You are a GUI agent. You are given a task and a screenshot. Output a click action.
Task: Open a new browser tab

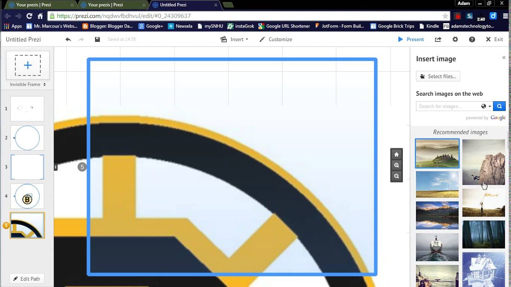coord(228,5)
